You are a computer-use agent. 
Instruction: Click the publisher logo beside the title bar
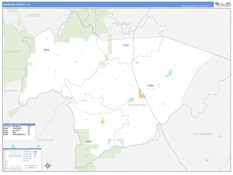pos(220,4)
